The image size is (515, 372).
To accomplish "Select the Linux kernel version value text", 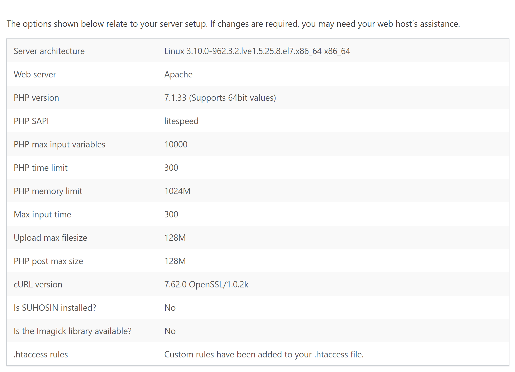I will click(257, 51).
